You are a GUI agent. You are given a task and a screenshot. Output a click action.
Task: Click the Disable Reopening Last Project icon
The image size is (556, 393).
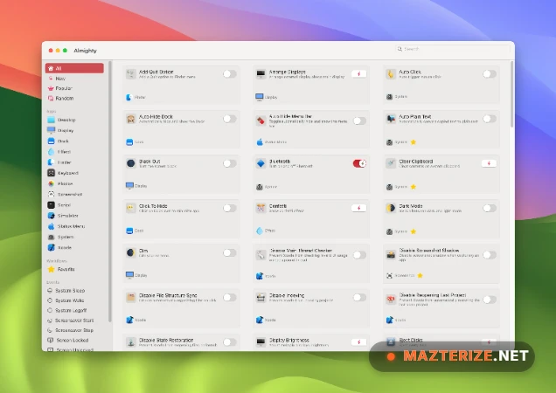tap(391, 300)
